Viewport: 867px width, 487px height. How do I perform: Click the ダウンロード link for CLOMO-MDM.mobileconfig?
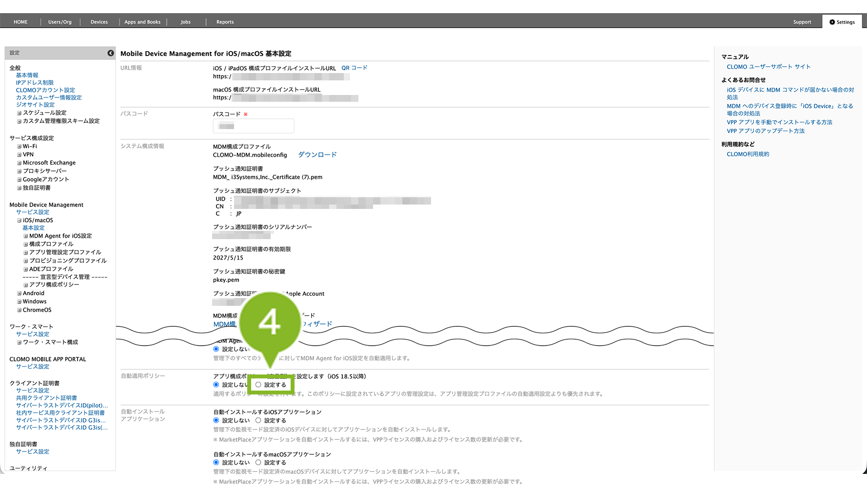pyautogui.click(x=317, y=155)
